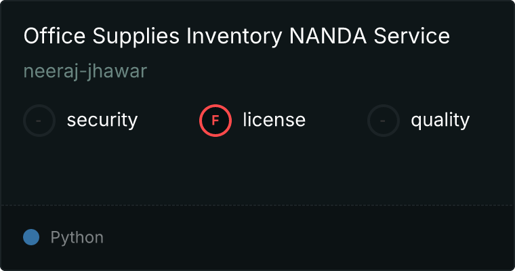Viewport: 515px width, 271px height.
Task: Click the word Supplies in the title
Action: 136,37
